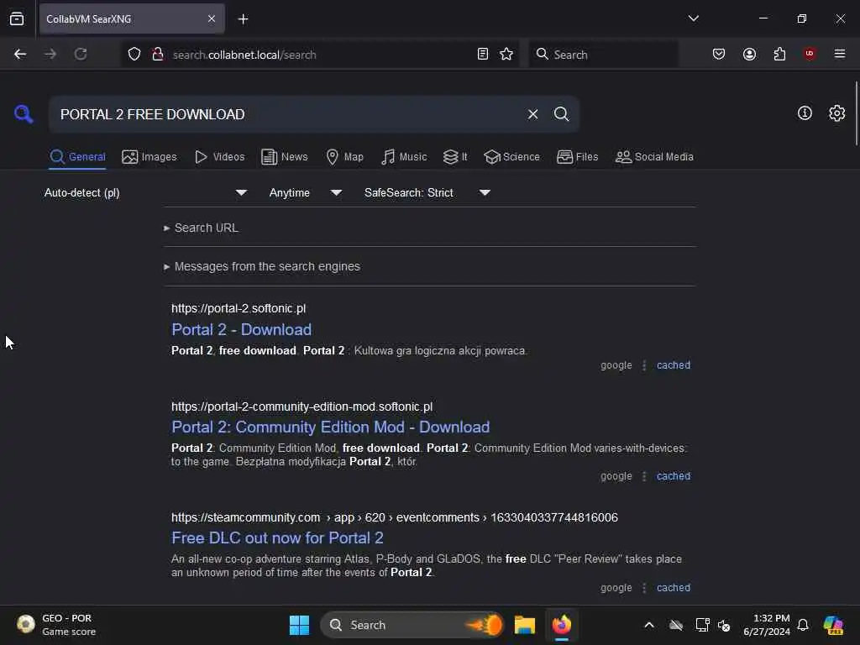Reload the page
Image resolution: width=860 pixels, height=645 pixels.
point(81,55)
